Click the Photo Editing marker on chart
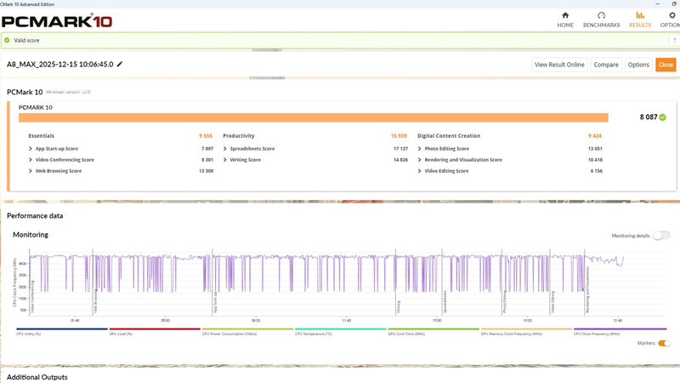 click(x=505, y=302)
